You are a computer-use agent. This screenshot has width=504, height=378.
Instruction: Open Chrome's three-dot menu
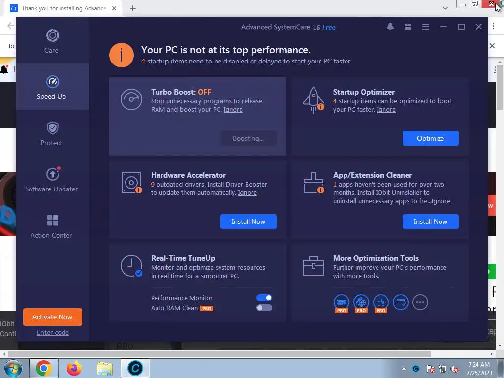(x=493, y=26)
